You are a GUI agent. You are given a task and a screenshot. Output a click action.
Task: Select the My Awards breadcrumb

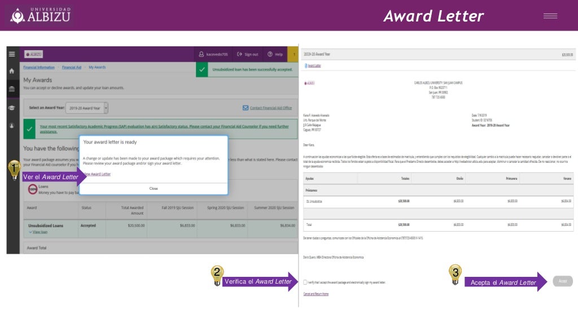(x=97, y=67)
